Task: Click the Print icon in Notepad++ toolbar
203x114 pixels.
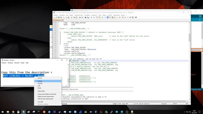Action: click(69, 17)
